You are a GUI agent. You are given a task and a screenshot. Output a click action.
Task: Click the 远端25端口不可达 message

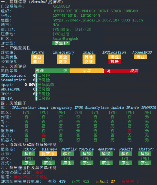coord(31,177)
